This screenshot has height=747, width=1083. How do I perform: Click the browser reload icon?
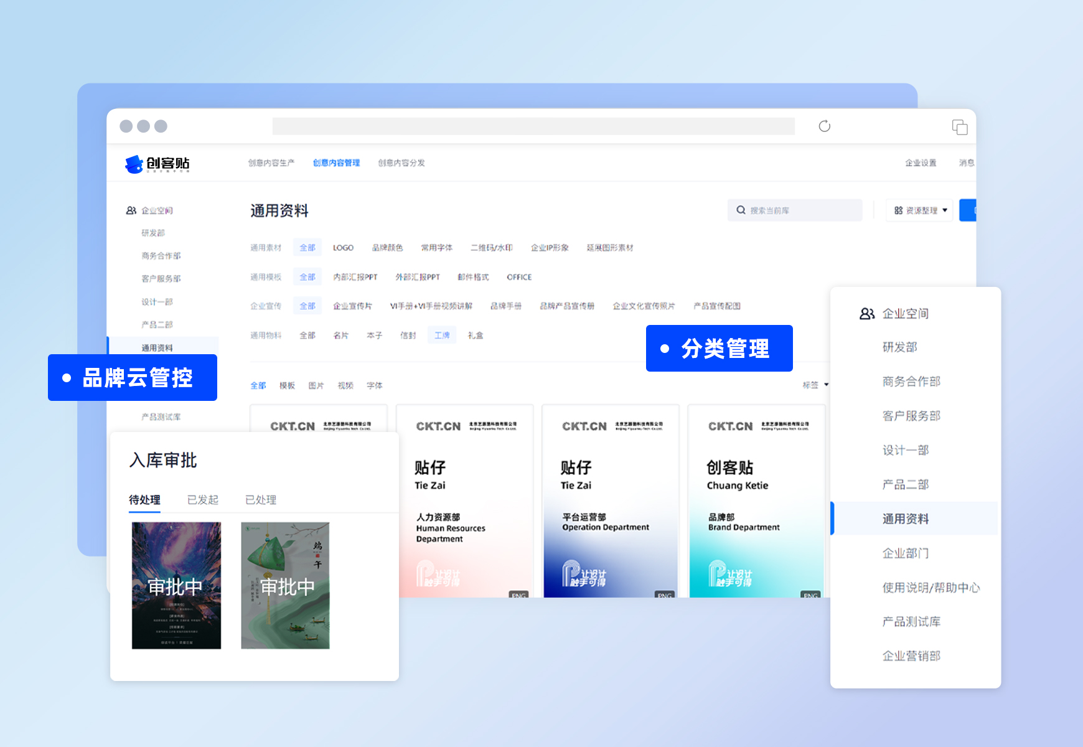click(x=824, y=126)
